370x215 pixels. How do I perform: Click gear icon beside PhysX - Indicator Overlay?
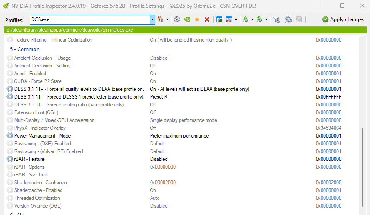click(10, 128)
